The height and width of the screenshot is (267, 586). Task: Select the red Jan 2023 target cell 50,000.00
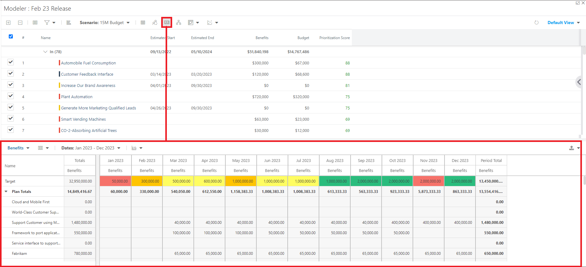[x=116, y=181]
